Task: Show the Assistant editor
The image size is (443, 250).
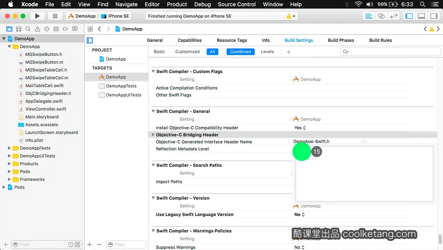Action: [381, 16]
